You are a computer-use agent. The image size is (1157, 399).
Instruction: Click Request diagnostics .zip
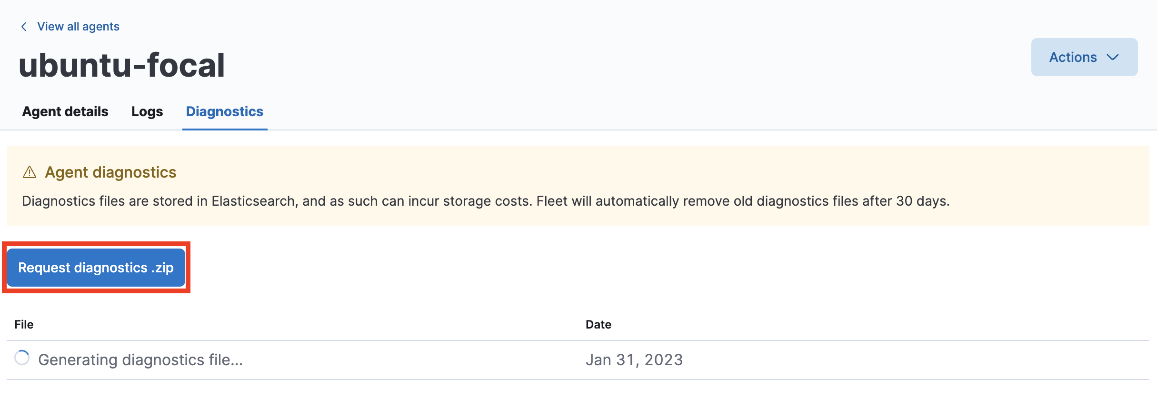[95, 268]
